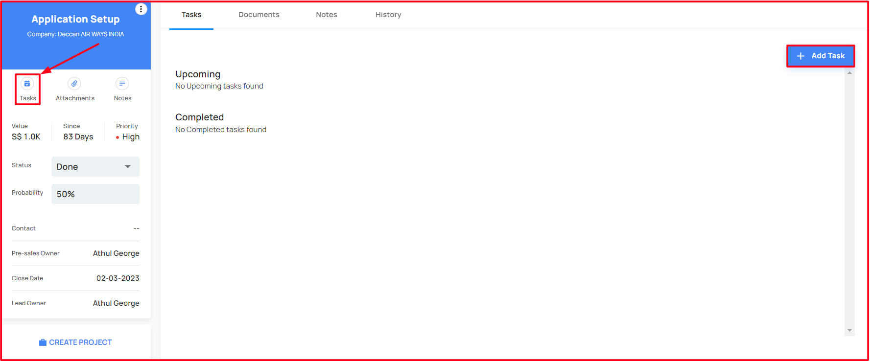Open the Attachments paperclip icon
870x361 pixels.
74,84
